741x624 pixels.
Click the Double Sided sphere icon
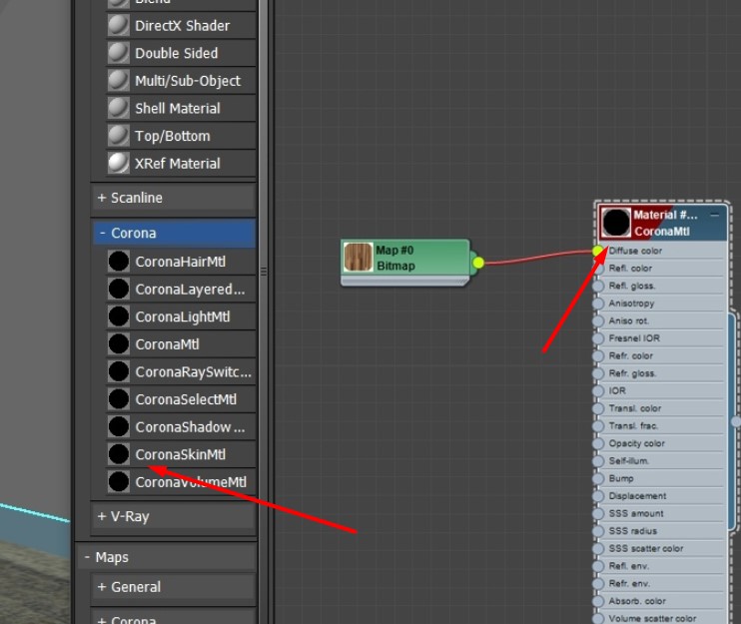pyautogui.click(x=118, y=53)
